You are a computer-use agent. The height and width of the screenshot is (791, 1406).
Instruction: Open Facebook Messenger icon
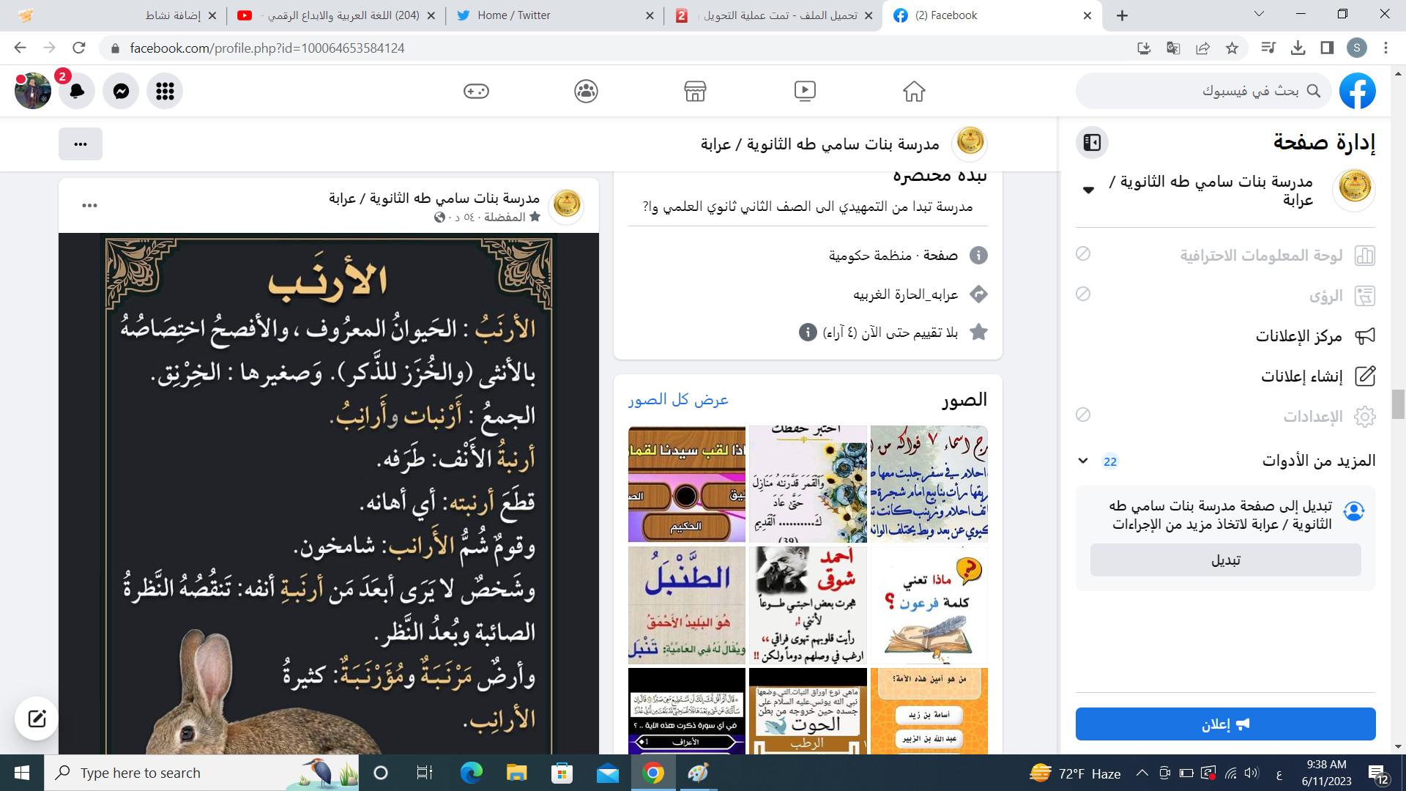tap(121, 91)
